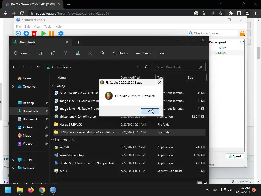Close the Downloads tab in Explorer
261x196 pixels.
(67, 42)
